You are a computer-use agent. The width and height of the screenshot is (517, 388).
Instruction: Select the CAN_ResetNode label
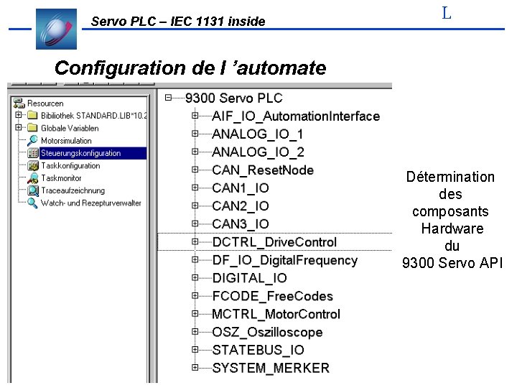pyautogui.click(x=263, y=170)
